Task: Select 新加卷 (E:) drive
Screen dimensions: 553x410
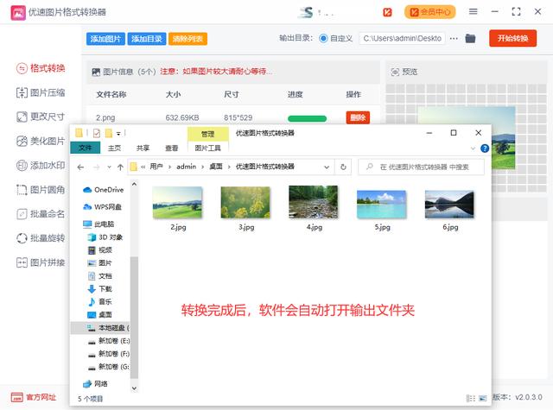Action: 109,341
